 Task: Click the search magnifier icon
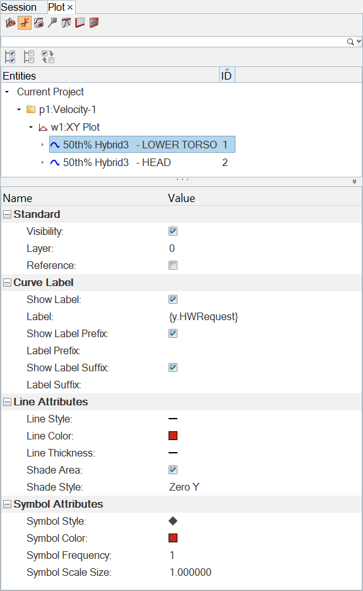(x=350, y=42)
